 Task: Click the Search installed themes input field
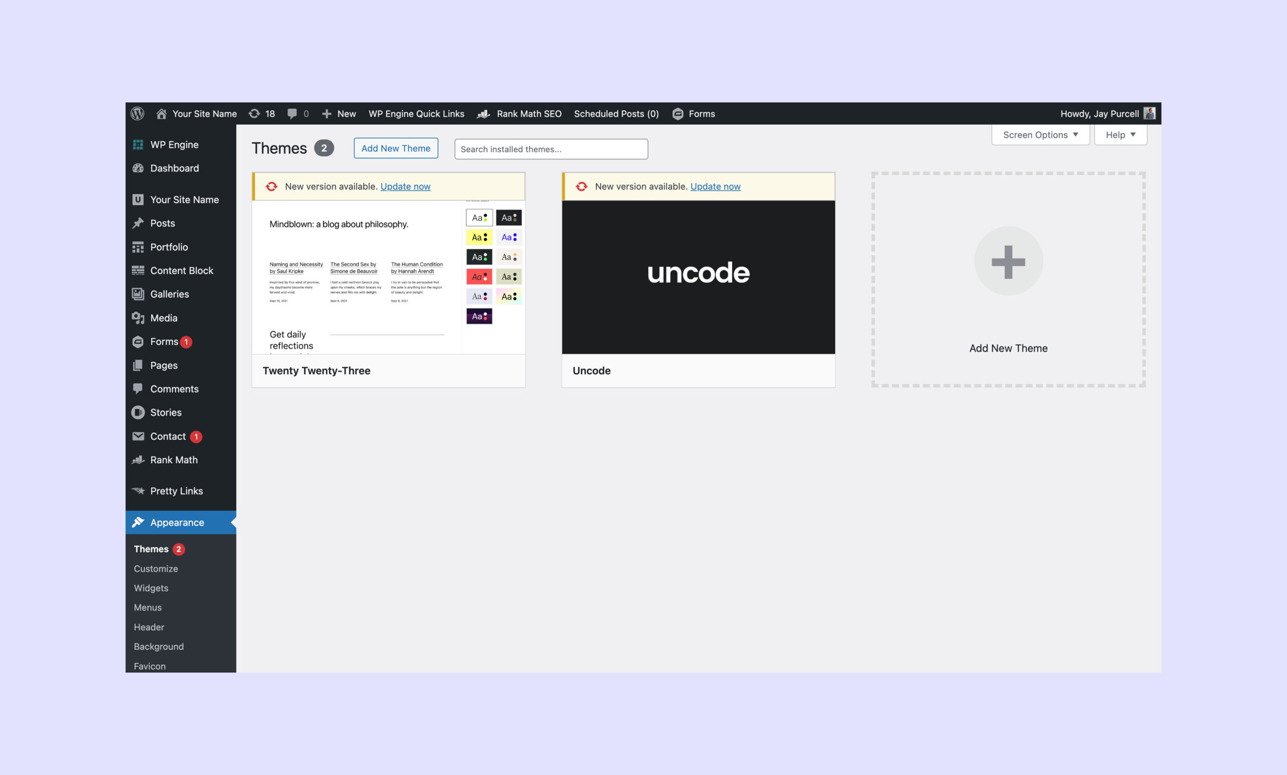coord(550,148)
